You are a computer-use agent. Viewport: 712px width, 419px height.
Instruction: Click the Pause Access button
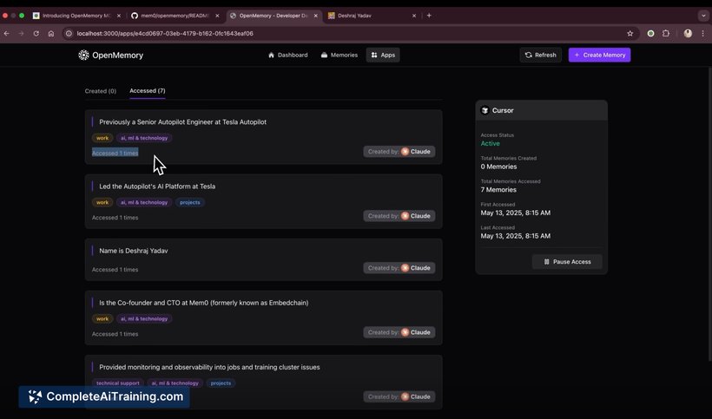[x=567, y=262]
